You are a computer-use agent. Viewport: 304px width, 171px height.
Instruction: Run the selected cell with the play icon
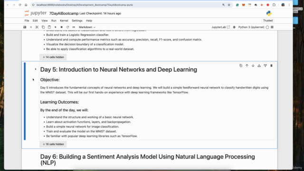tap(56, 27)
